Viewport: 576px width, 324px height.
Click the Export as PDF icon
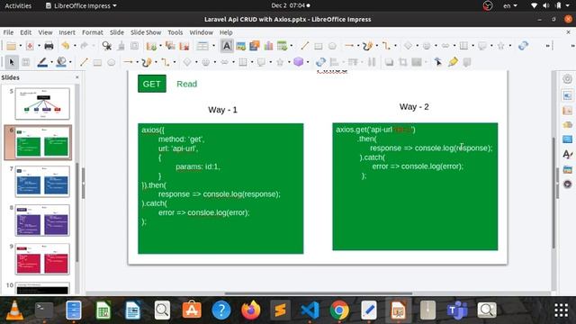30,46
